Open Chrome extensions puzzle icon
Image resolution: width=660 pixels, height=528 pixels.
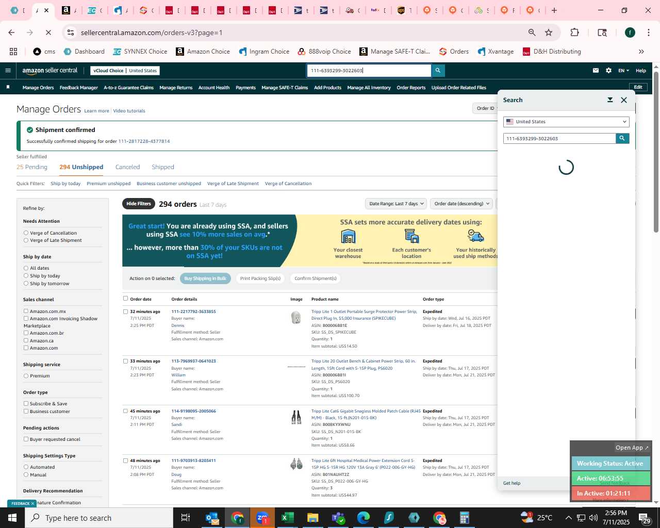[574, 32]
